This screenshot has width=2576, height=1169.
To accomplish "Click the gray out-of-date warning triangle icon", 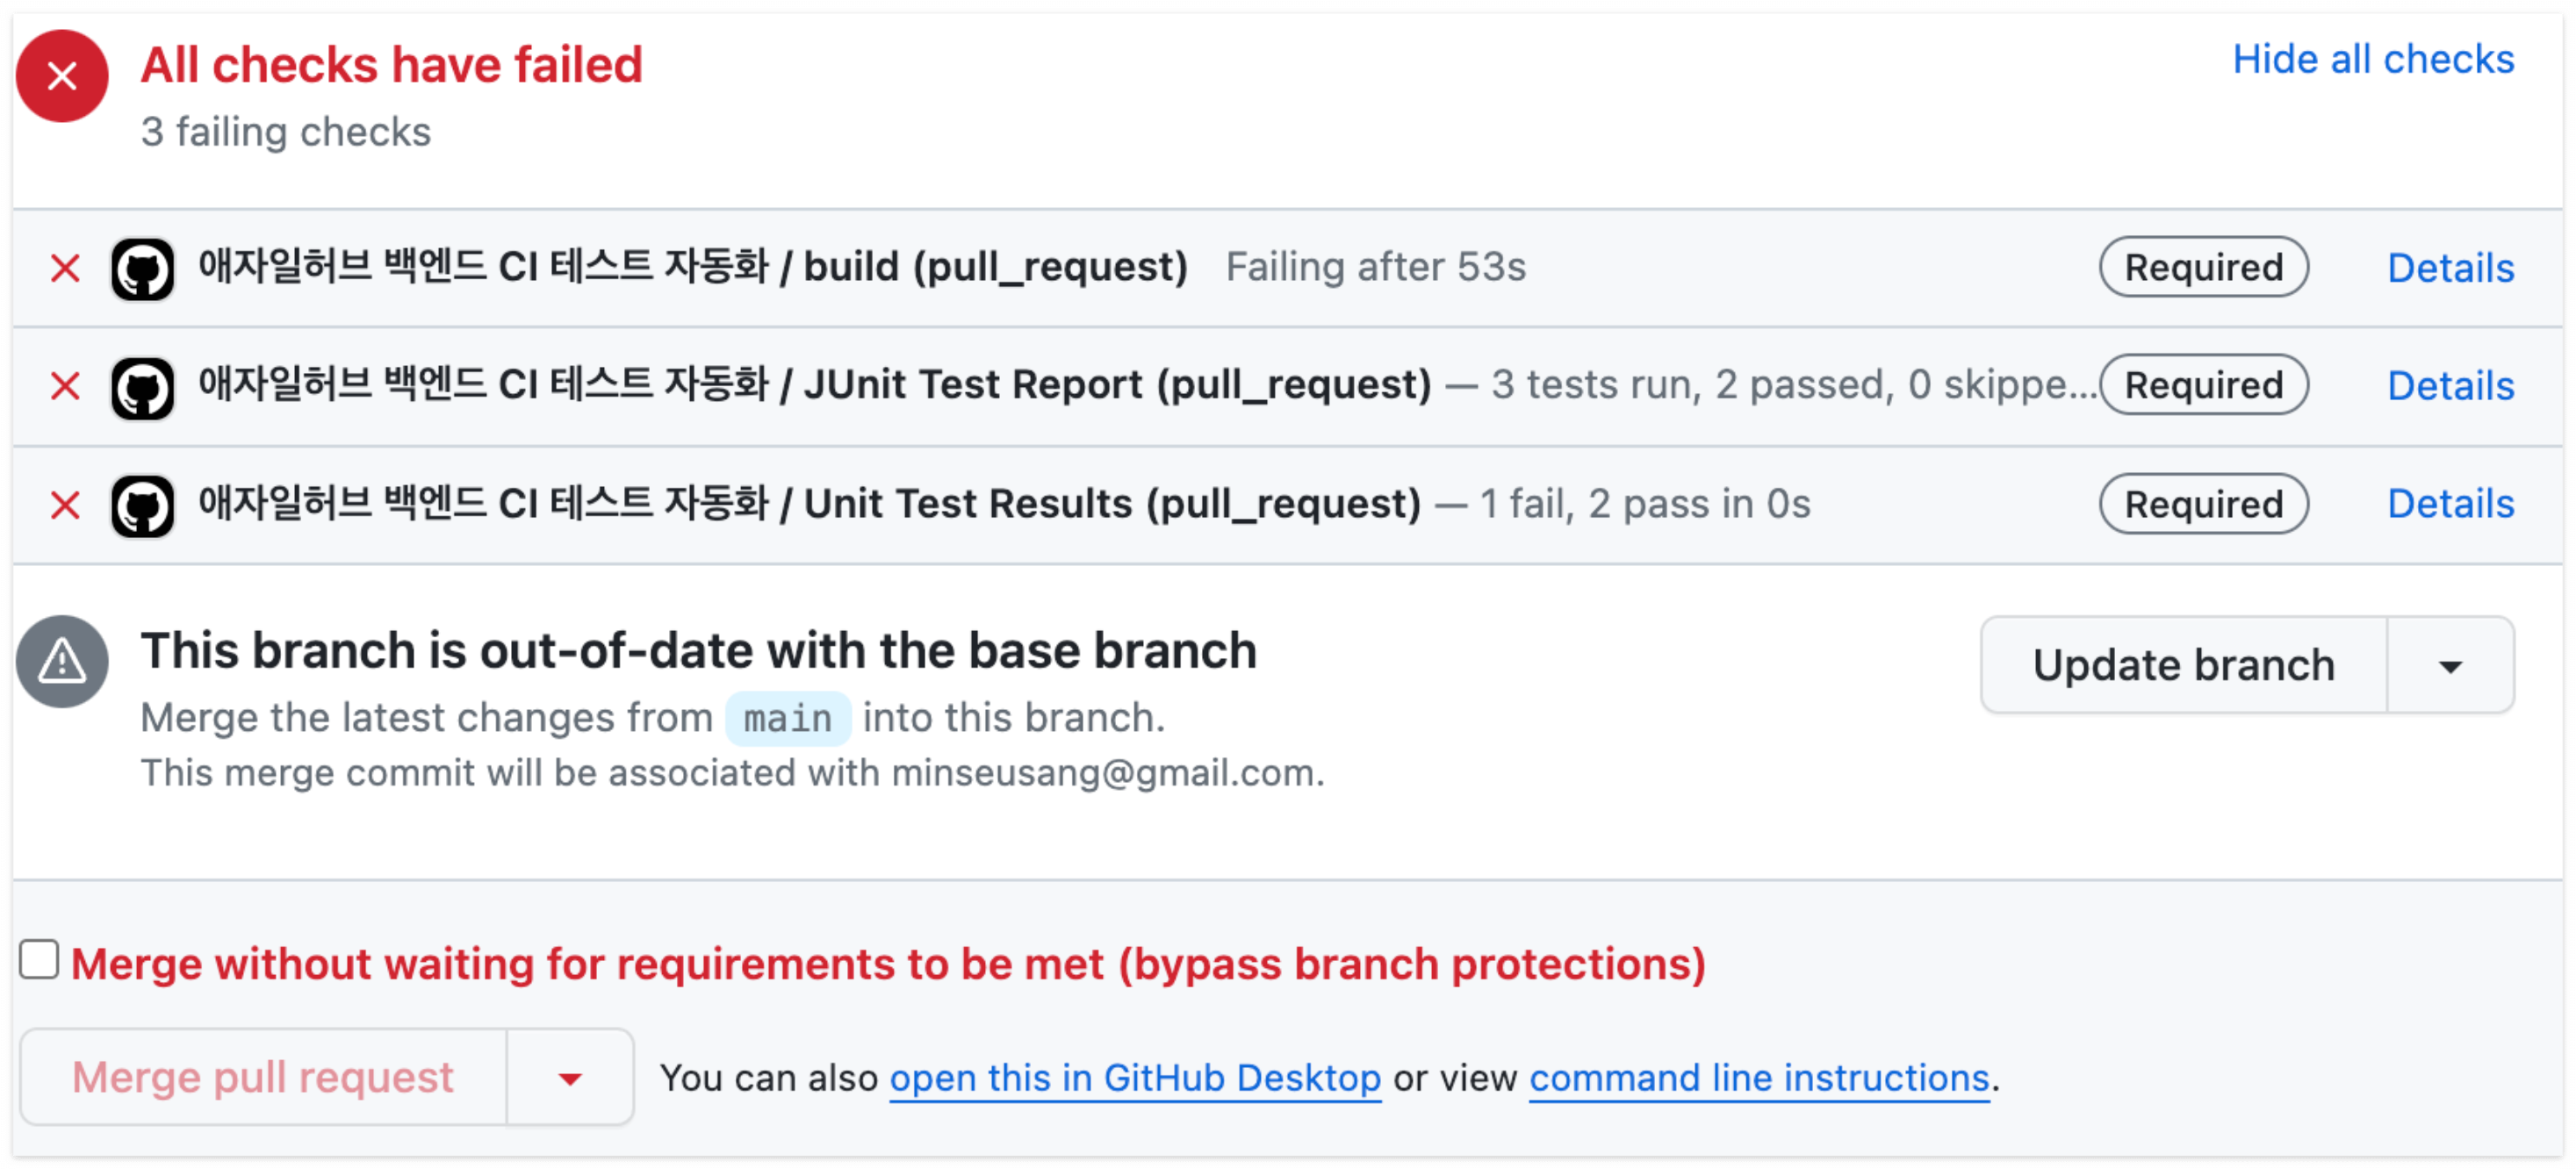I will pyautogui.click(x=62, y=661).
